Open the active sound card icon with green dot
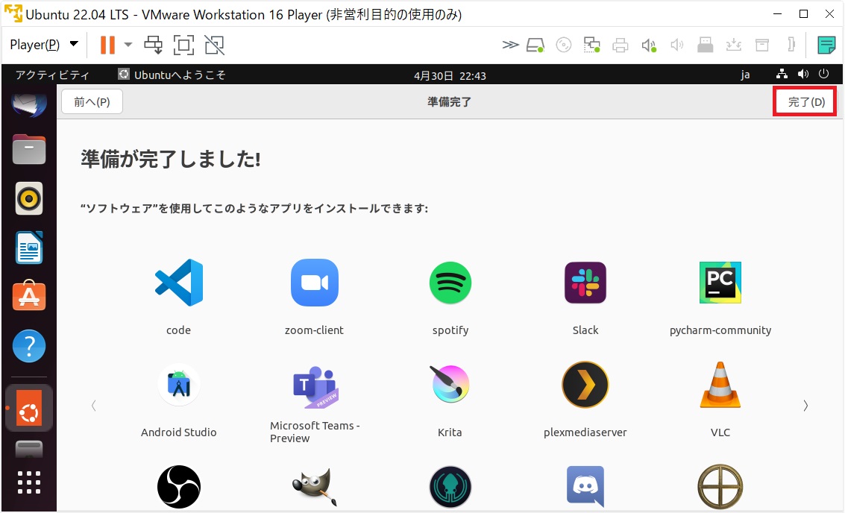The width and height of the screenshot is (845, 513). tap(649, 45)
